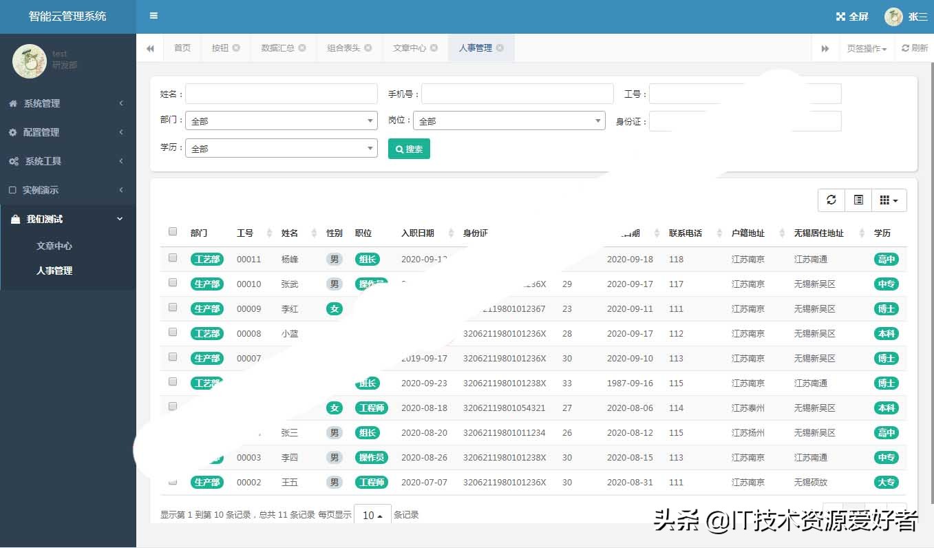Focus the 工号 input field
The height and width of the screenshot is (548, 934).
[745, 94]
